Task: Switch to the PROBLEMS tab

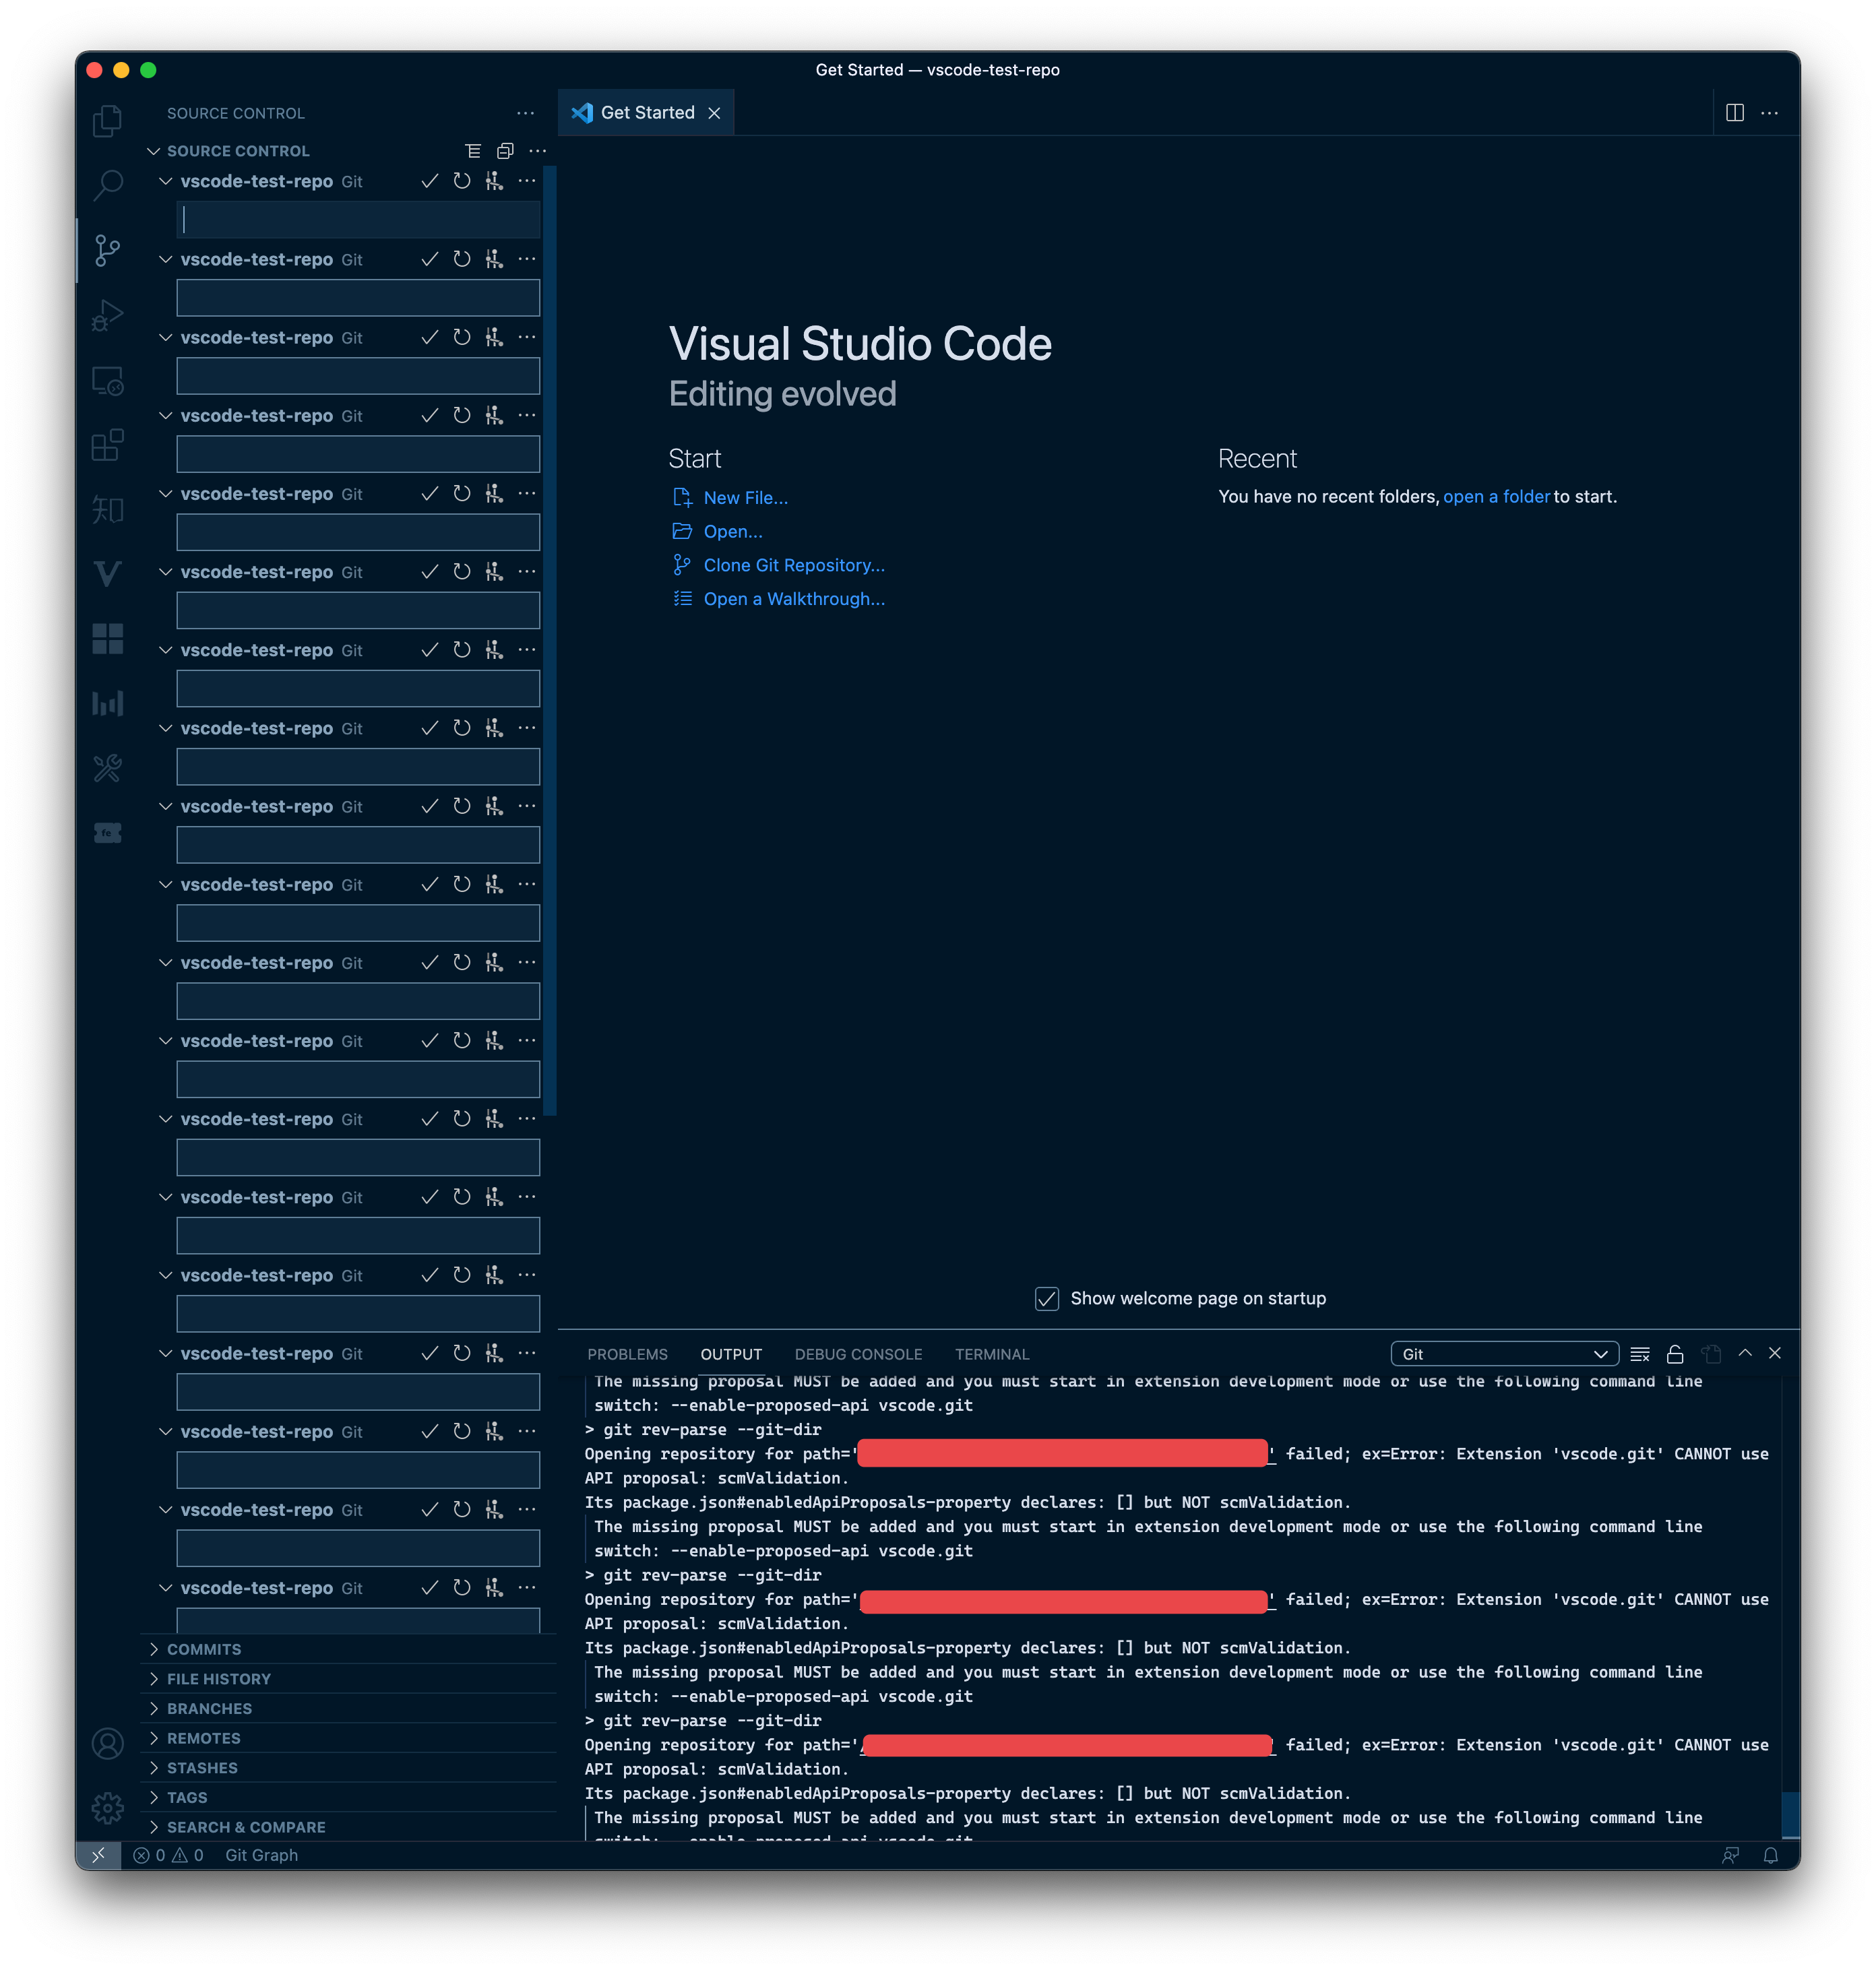Action: [x=628, y=1353]
